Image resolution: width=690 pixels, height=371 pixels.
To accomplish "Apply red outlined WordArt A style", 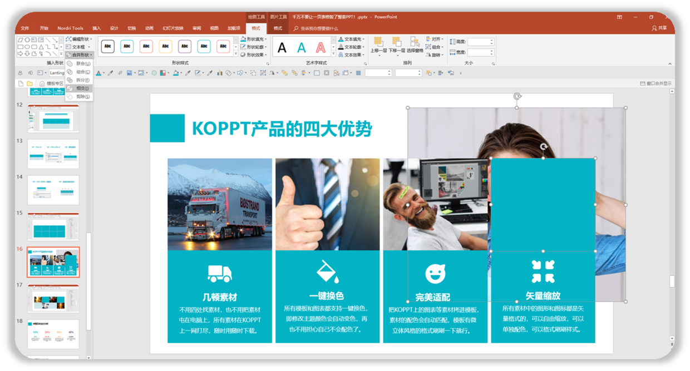I will pyautogui.click(x=321, y=48).
